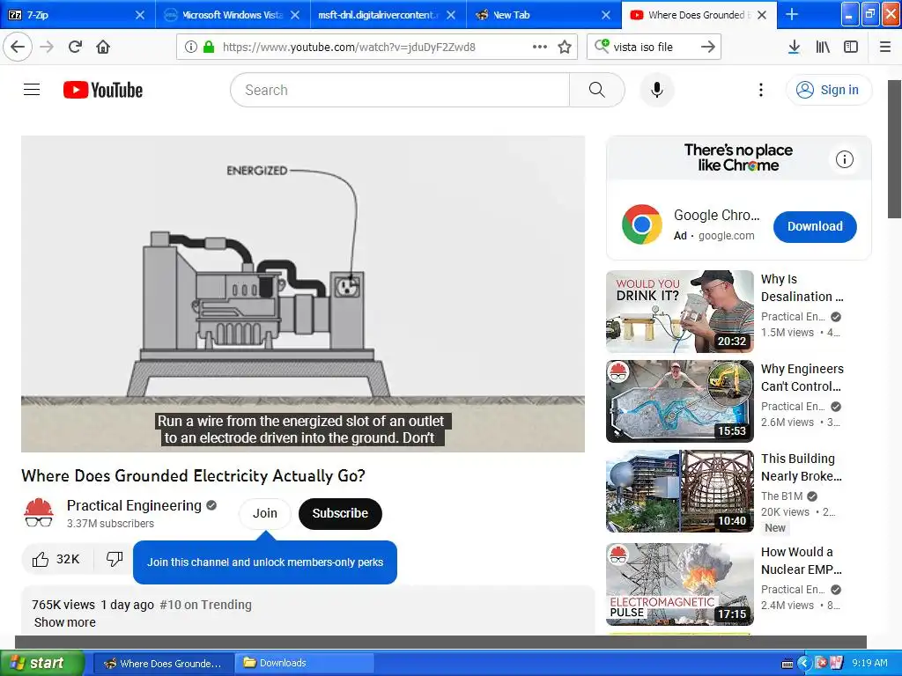Open the Downloads taskbar window
Image resolution: width=902 pixels, height=676 pixels.
coord(306,663)
